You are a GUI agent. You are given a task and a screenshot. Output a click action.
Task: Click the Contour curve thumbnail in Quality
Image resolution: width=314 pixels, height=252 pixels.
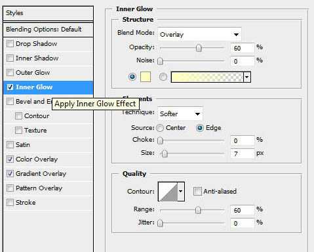168,192
